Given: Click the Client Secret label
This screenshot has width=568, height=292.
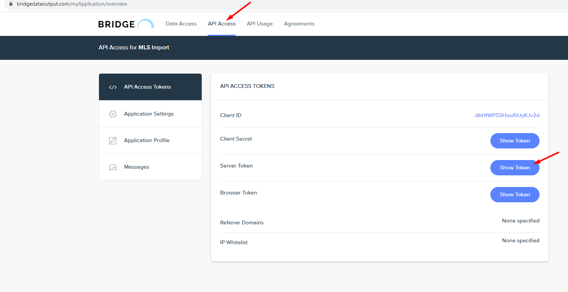Looking at the screenshot, I should point(236,139).
